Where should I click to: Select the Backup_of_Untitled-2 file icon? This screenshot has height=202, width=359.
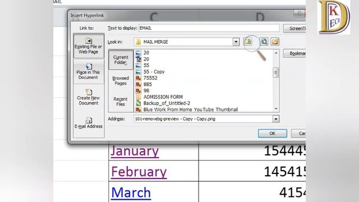(139, 103)
